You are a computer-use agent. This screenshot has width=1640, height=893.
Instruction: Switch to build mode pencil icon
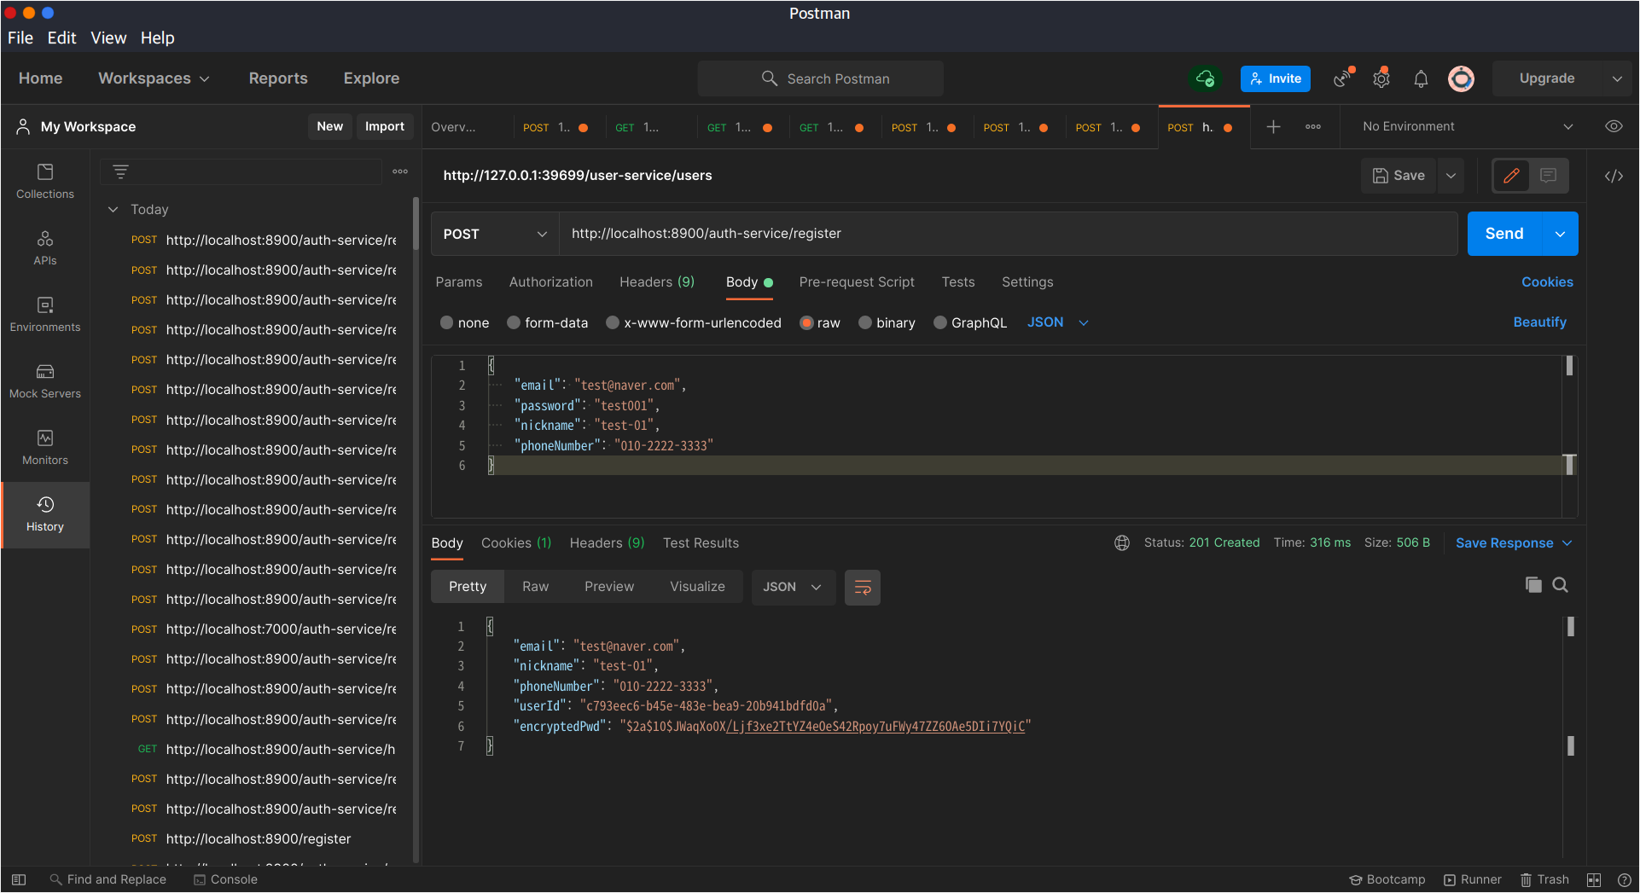[1511, 176]
